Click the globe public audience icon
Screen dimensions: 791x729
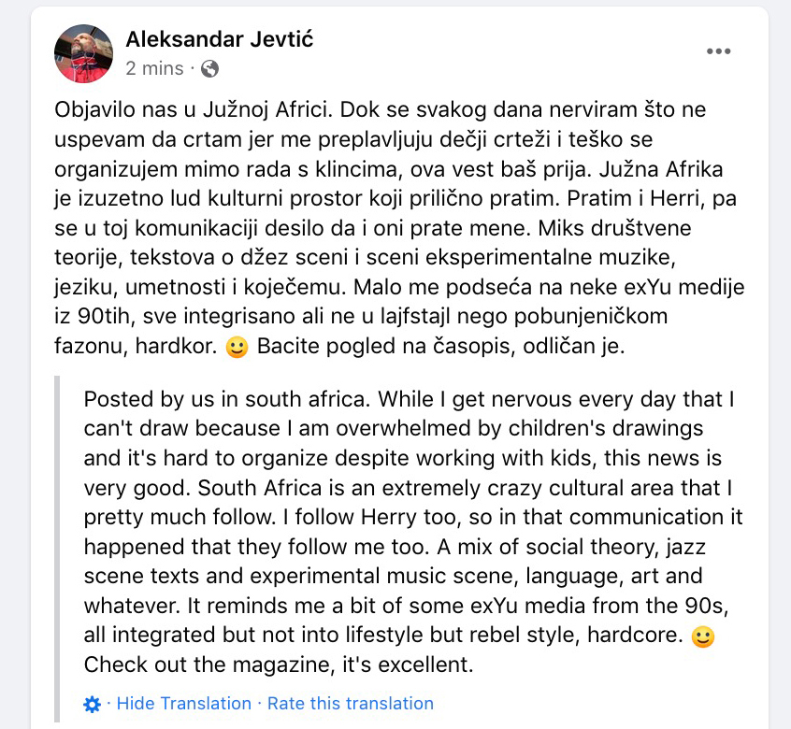click(x=210, y=68)
